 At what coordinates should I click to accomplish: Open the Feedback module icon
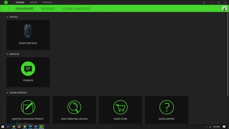(28, 69)
